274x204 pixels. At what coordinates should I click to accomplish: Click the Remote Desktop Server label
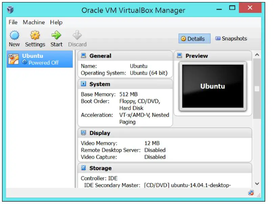tap(111, 150)
